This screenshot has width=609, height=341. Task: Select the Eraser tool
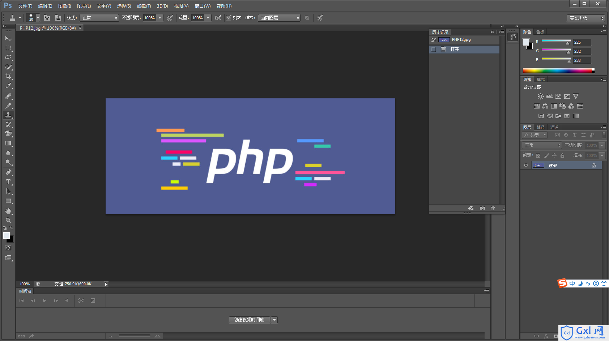pyautogui.click(x=8, y=134)
